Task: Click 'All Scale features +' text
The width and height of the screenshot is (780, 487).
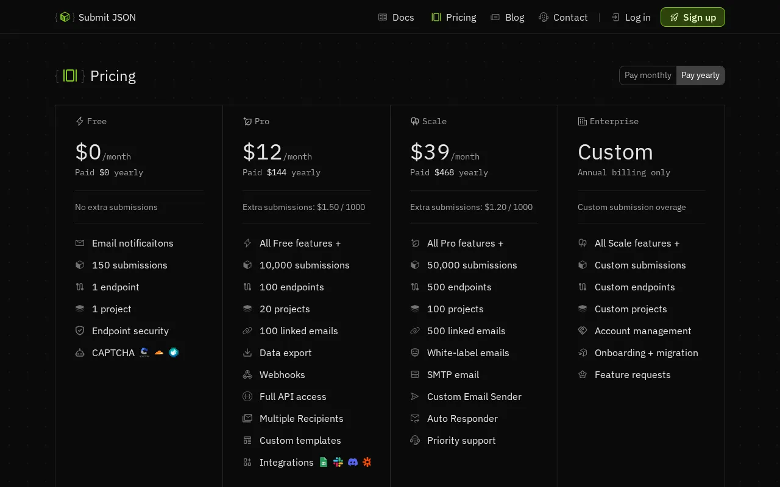Action: tap(637, 243)
